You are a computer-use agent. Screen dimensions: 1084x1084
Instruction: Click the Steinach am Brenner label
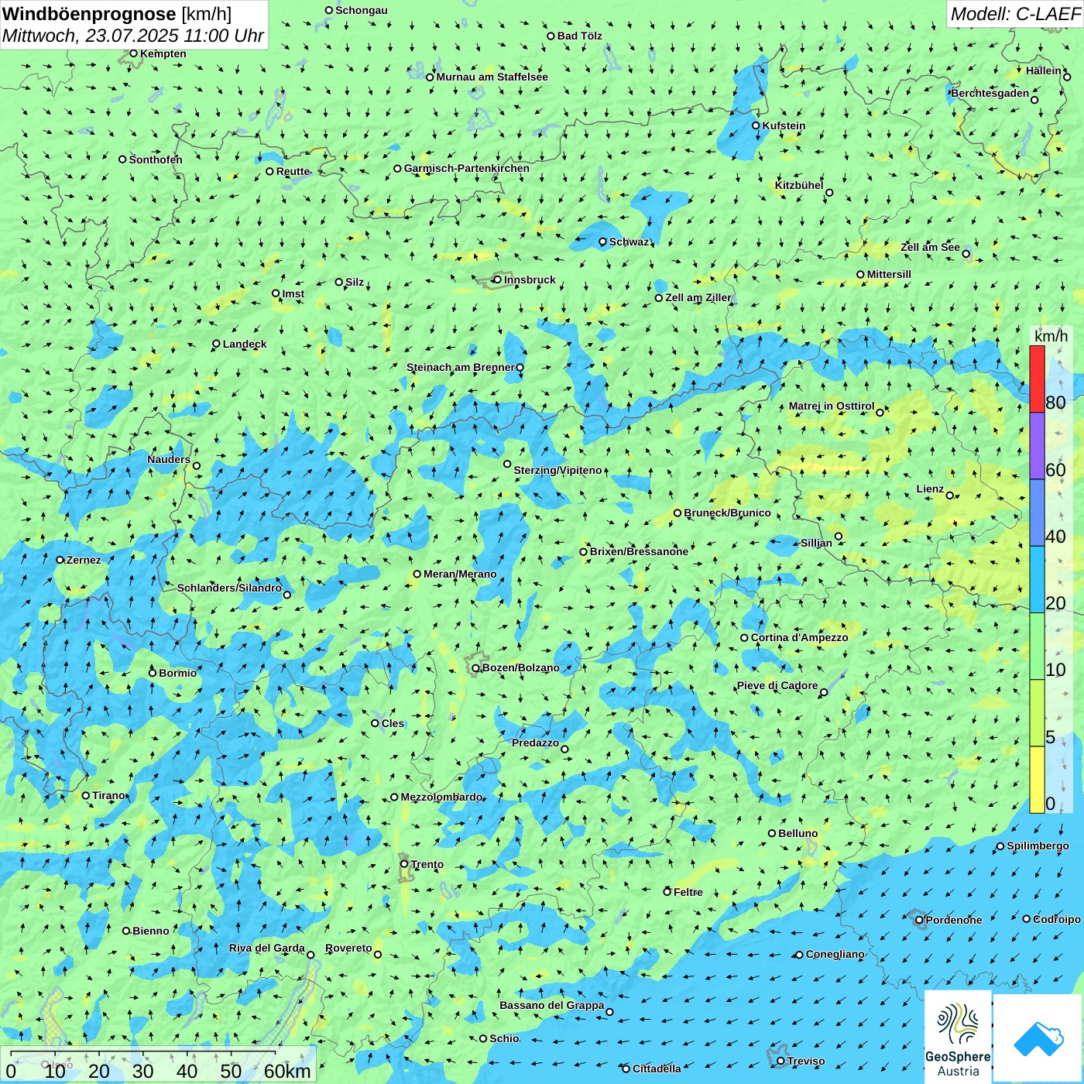(461, 367)
